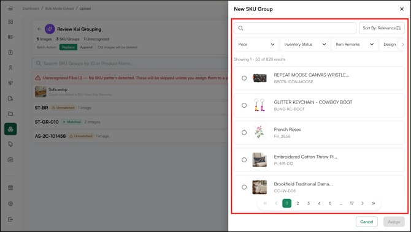Viewport: 411px width, 232px height.
Task: Switch batch action to Append
Action: (86, 47)
